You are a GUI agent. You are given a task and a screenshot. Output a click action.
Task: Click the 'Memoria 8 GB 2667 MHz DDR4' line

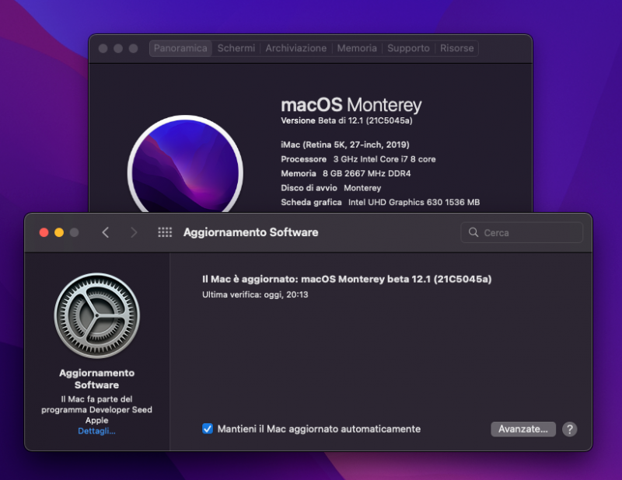coord(346,174)
